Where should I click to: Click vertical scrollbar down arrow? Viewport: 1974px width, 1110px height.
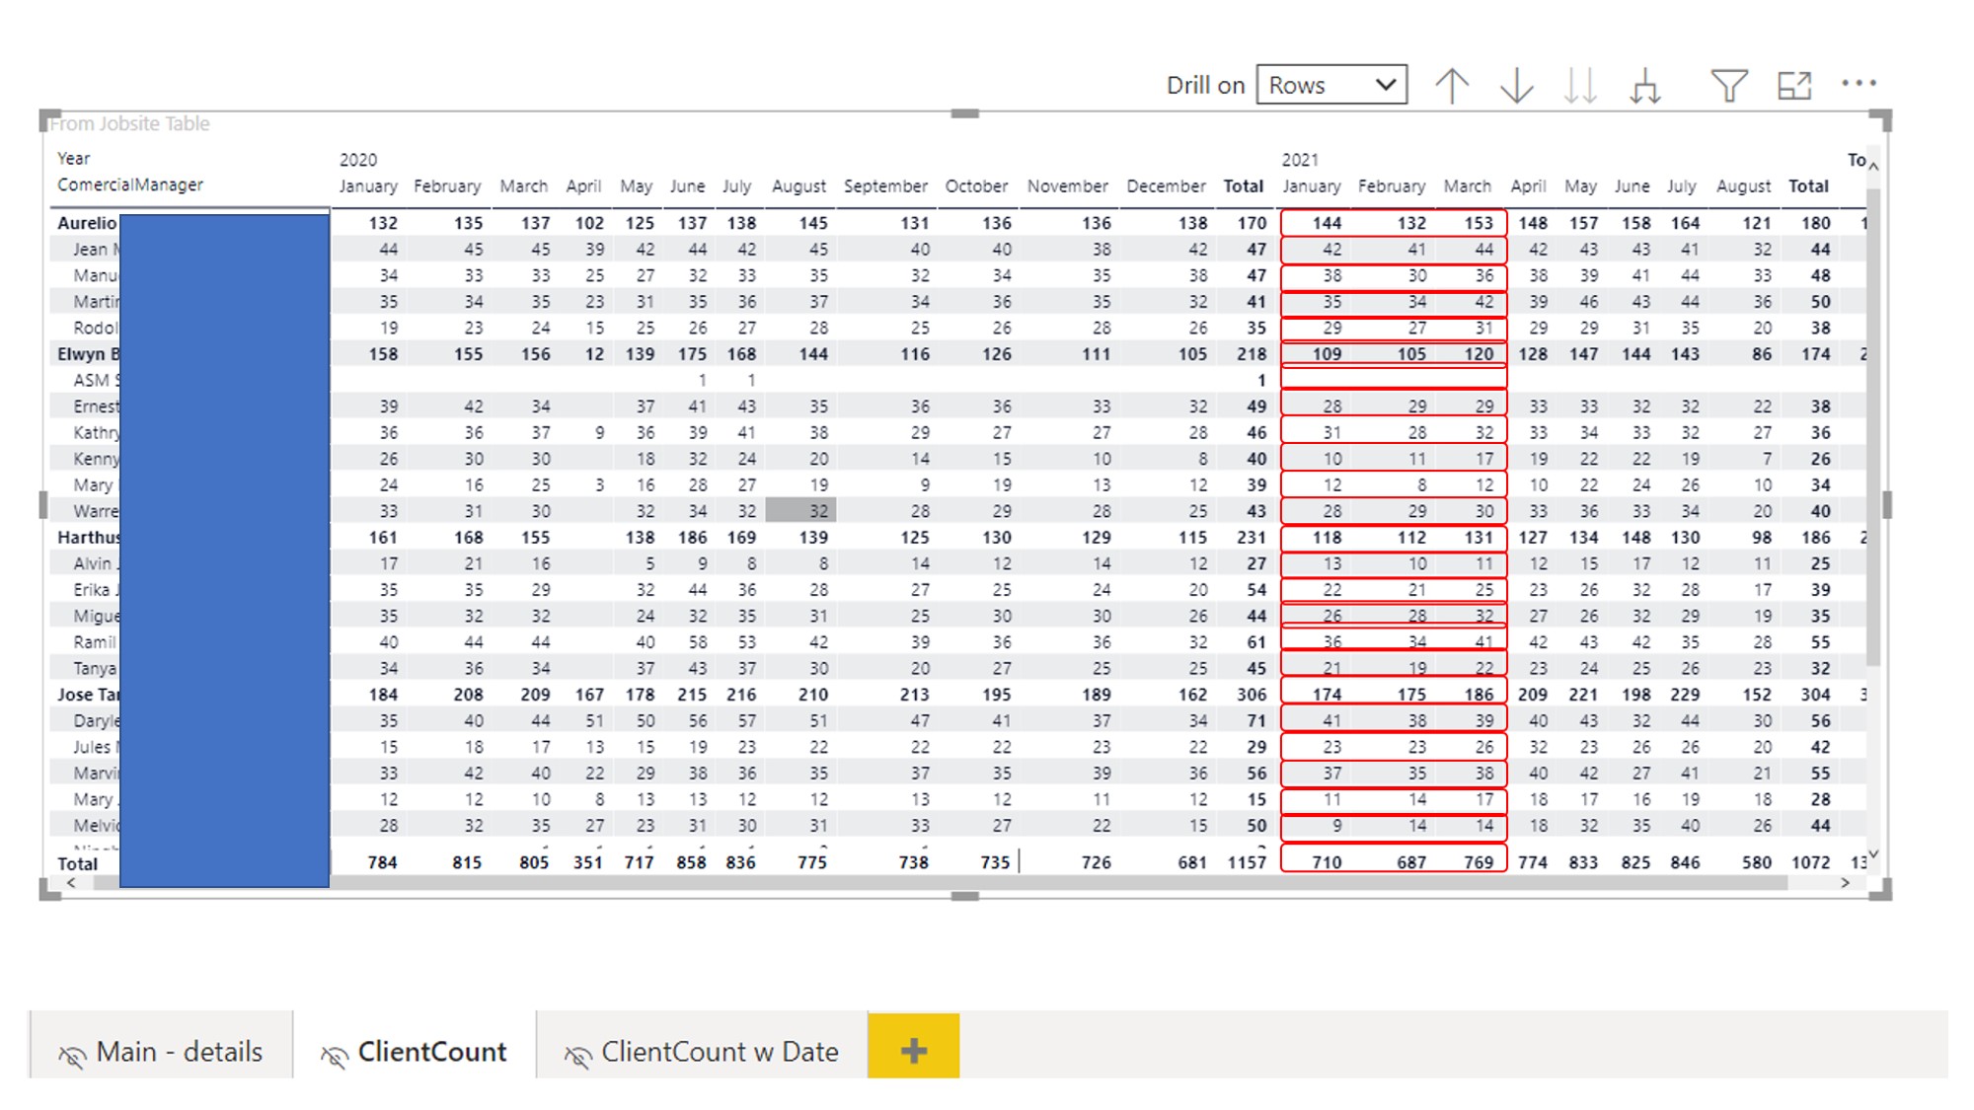tap(1873, 853)
